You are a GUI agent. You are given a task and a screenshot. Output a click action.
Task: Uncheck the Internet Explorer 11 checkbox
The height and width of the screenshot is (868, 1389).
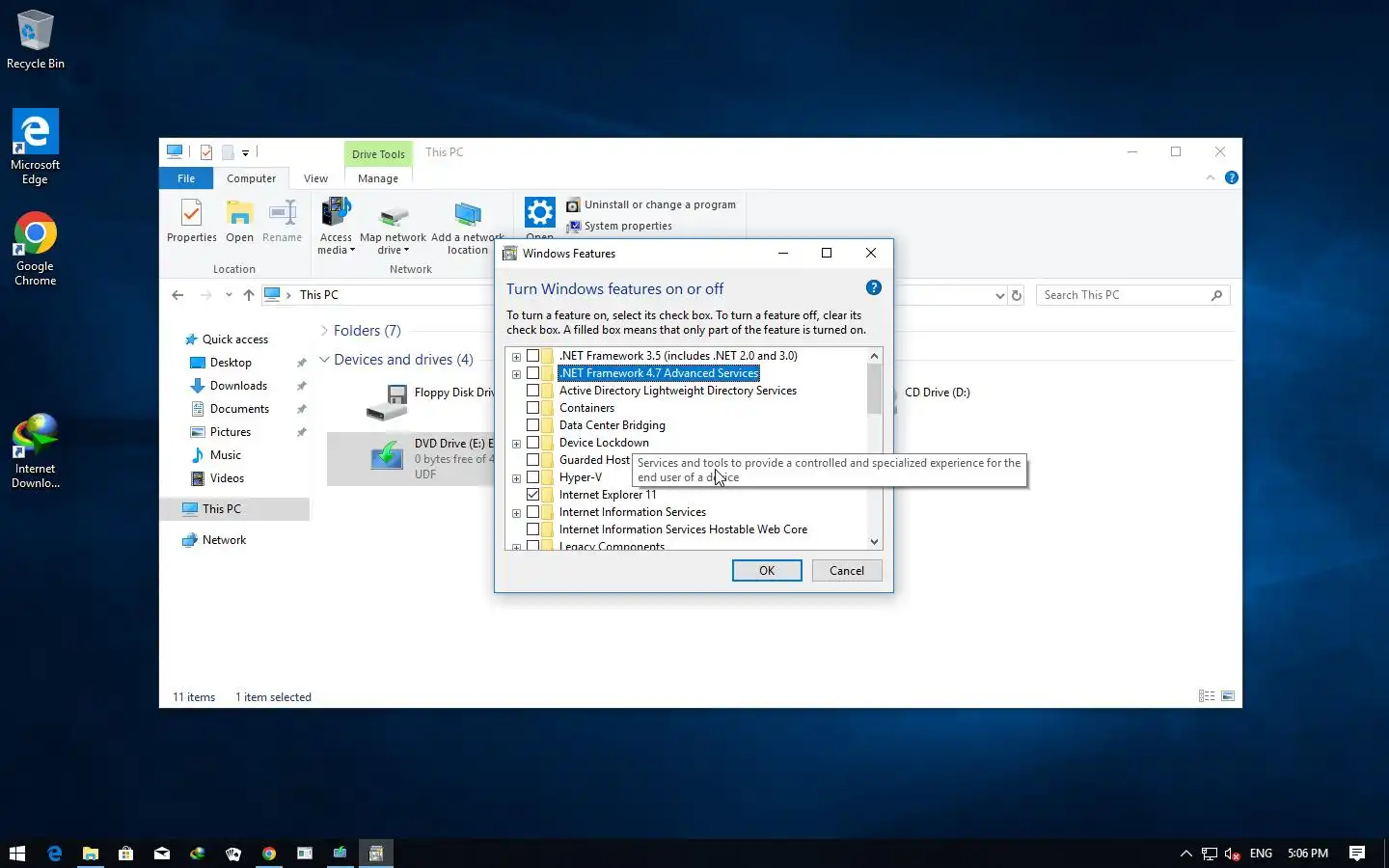point(532,495)
